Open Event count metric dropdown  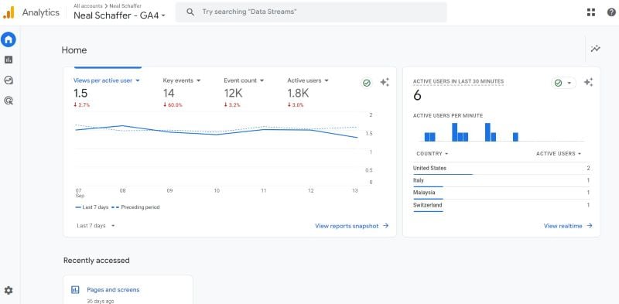pos(244,80)
